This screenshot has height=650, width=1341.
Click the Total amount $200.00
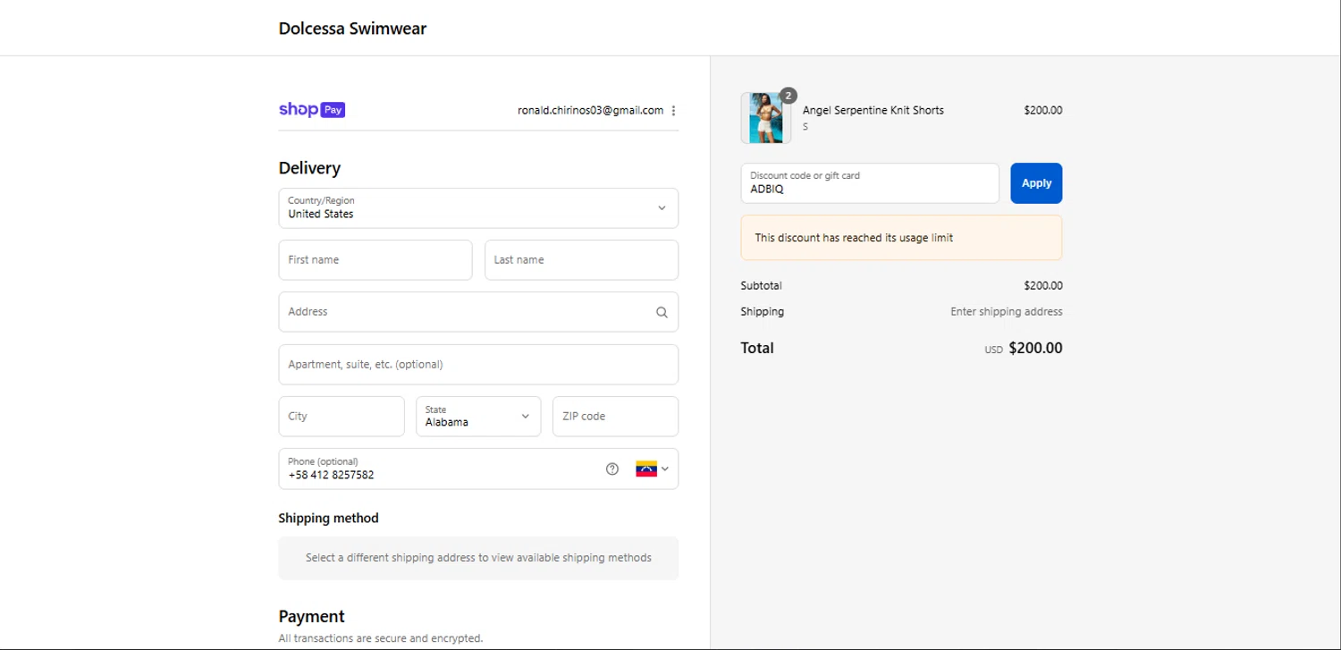[x=1035, y=349]
